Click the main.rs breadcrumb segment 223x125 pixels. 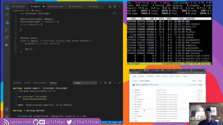tap(36, 10)
